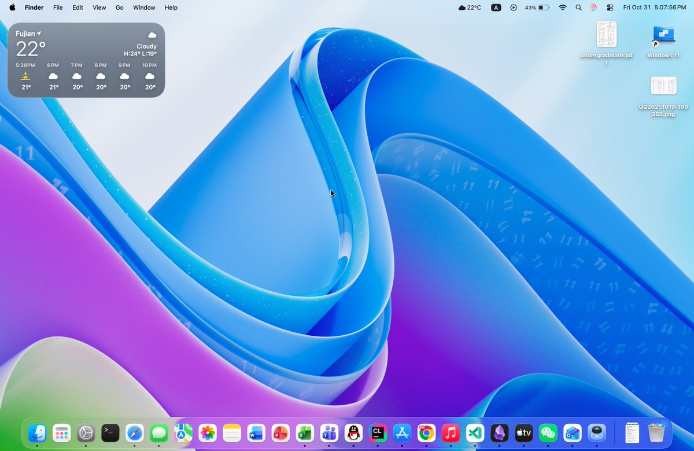Click the 8PM hourly forecast
Image resolution: width=694 pixels, height=451 pixels.
[101, 76]
